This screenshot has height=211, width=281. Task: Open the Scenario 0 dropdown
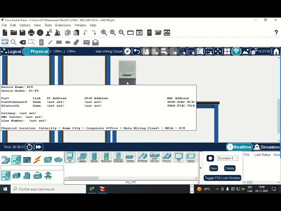tap(227, 158)
